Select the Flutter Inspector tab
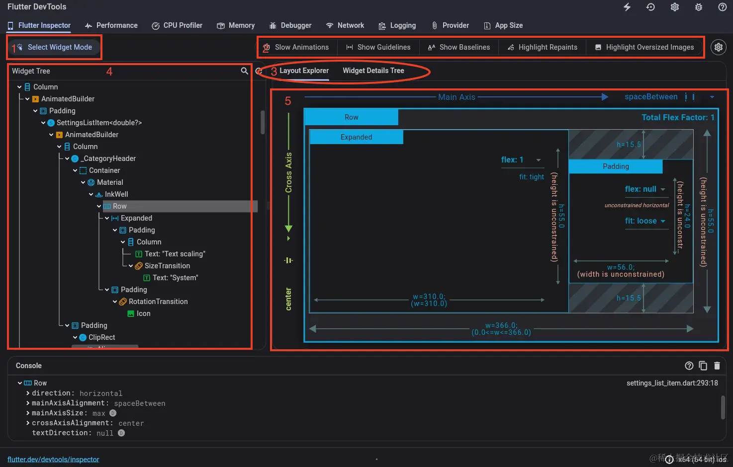Viewport: 733px width, 467px height. [39, 25]
